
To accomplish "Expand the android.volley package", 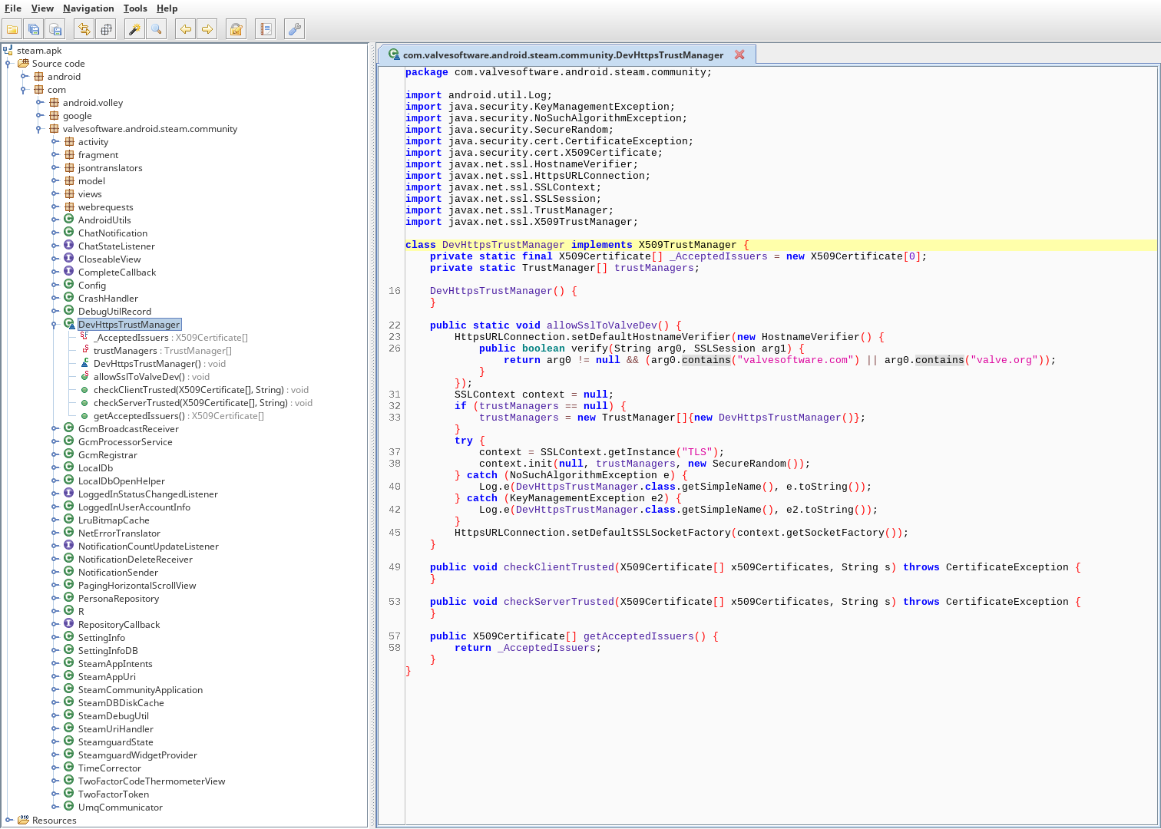I will 39,103.
